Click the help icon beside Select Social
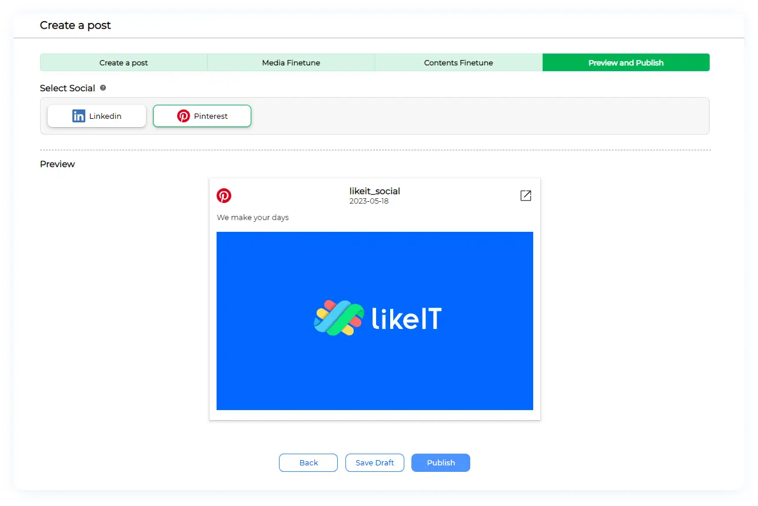This screenshot has height=506, width=758. (103, 88)
